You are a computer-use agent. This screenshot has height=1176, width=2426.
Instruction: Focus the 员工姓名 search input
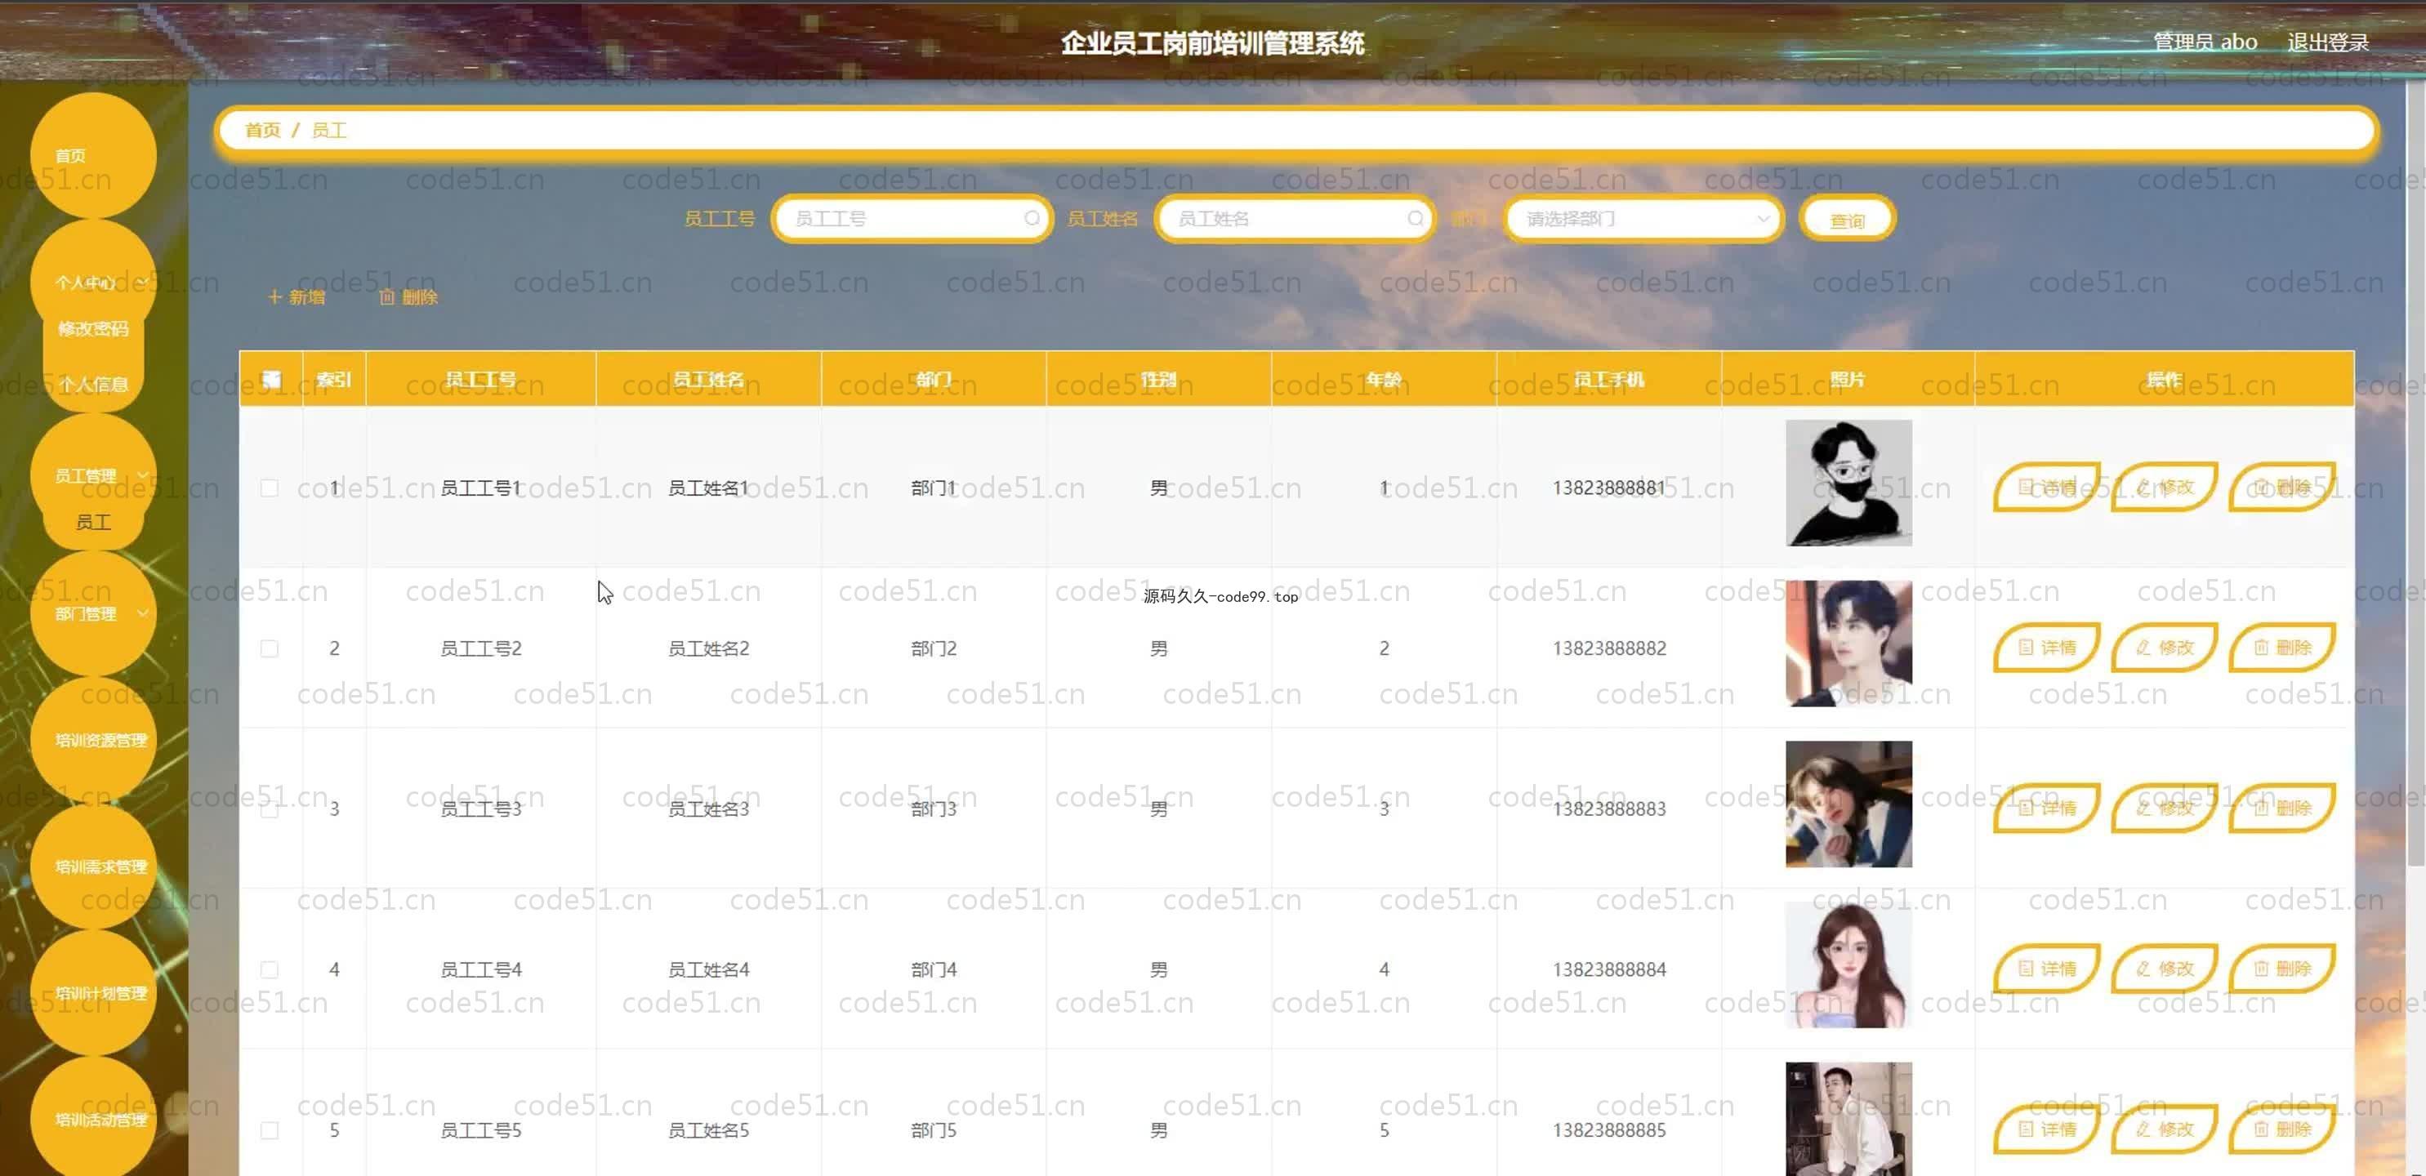tap(1294, 218)
